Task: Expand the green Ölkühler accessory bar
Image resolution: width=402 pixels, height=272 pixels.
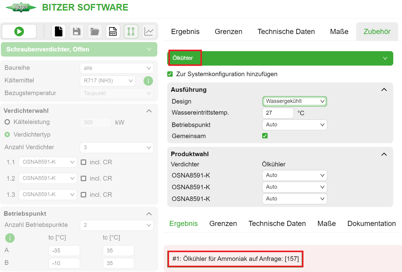Action: 385,58
